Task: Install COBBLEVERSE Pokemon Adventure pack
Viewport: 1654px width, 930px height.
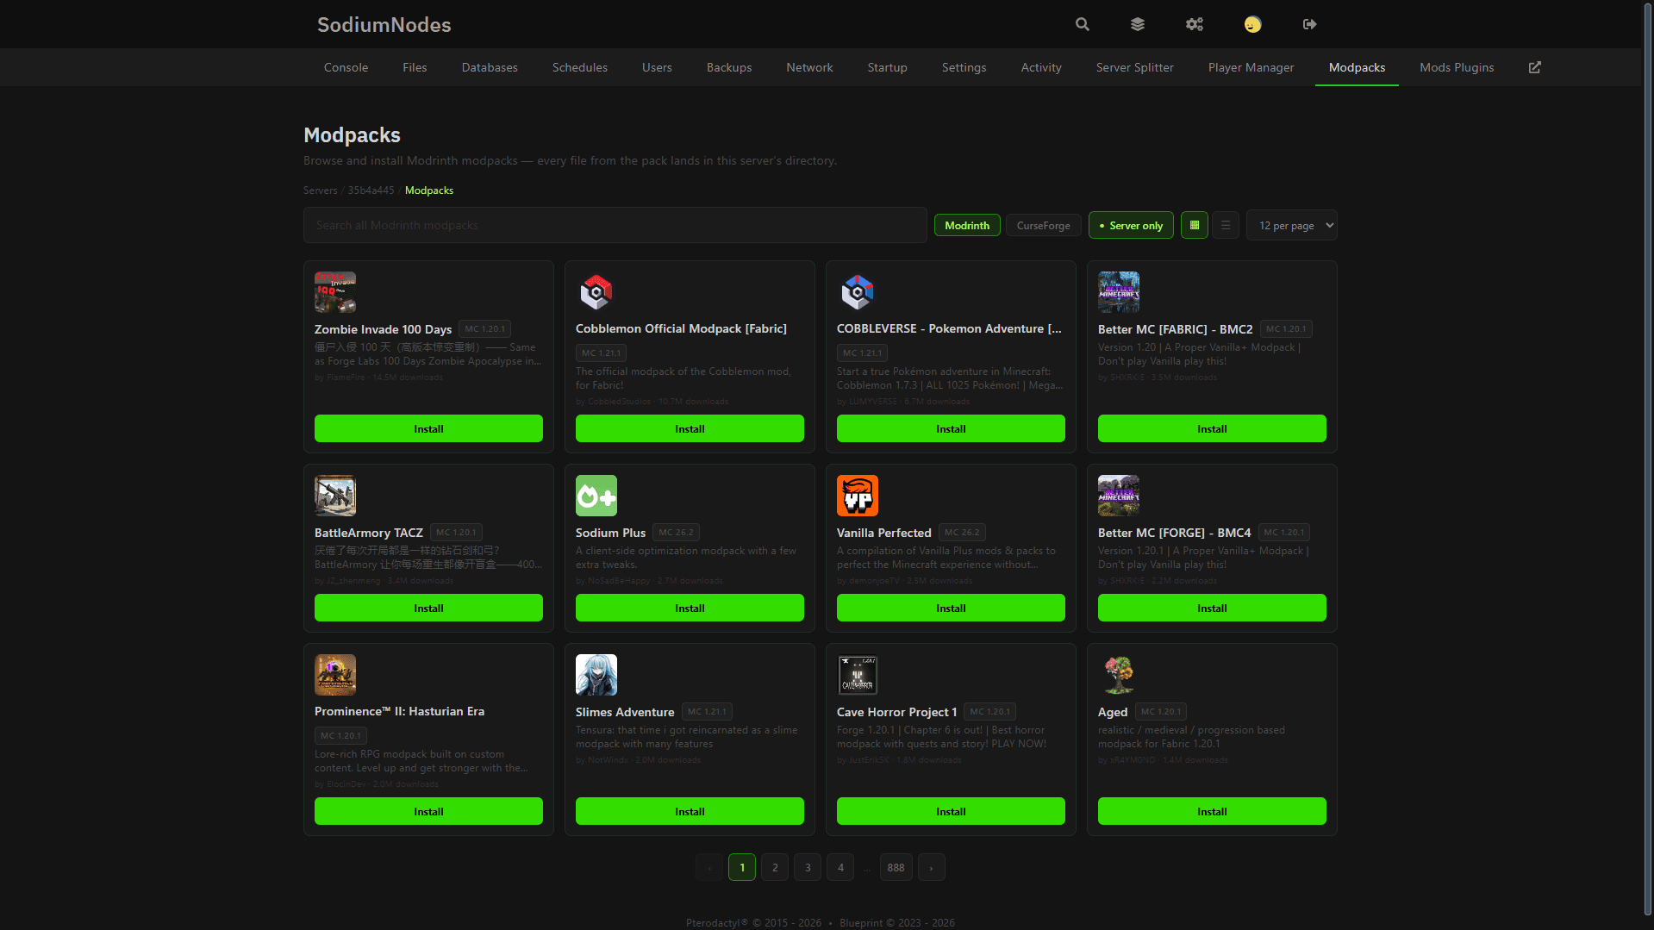Action: tap(951, 428)
